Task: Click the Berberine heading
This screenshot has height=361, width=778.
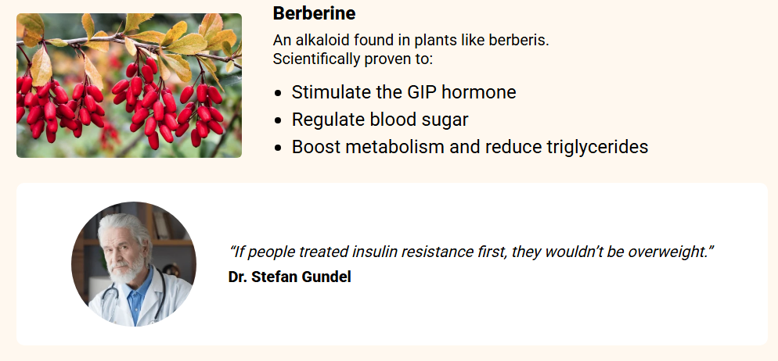Action: (314, 13)
